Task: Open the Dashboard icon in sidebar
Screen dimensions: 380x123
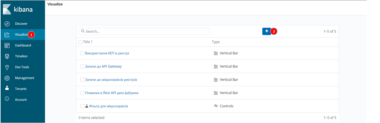Action: [7, 45]
